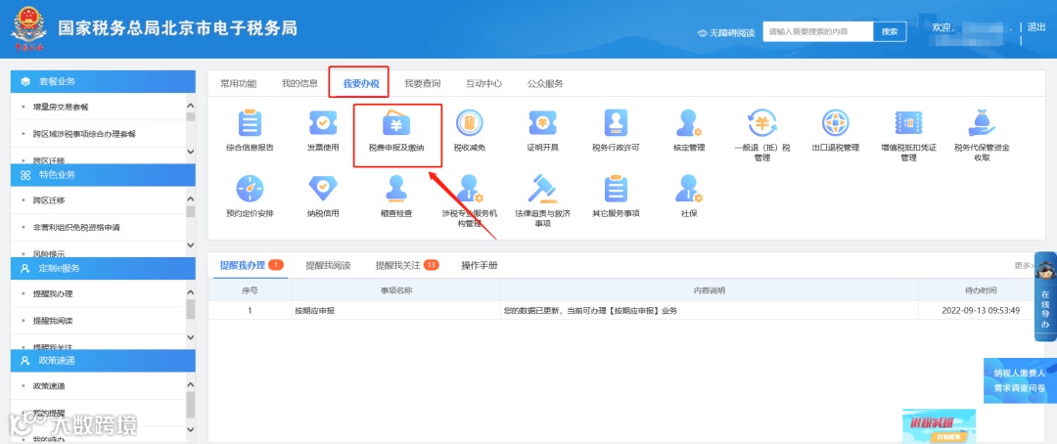Open the 操作手册 tab
The width and height of the screenshot is (1057, 444).
pyautogui.click(x=480, y=265)
